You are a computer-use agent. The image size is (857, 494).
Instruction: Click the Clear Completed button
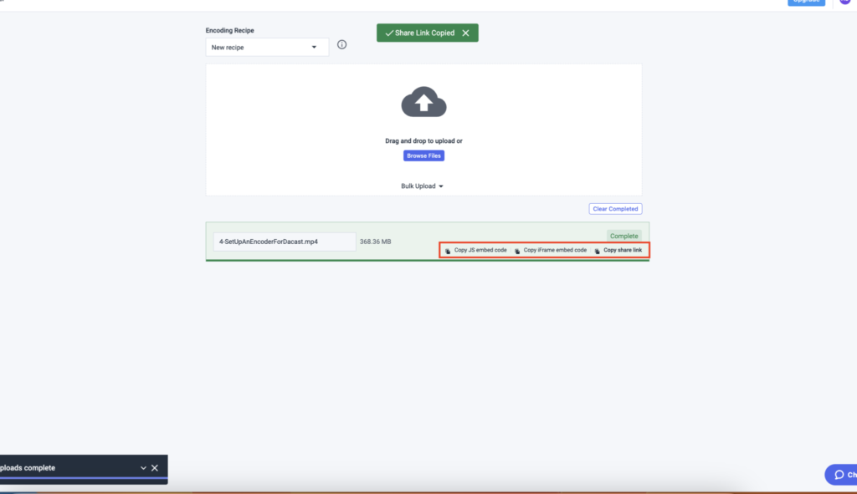pos(615,208)
